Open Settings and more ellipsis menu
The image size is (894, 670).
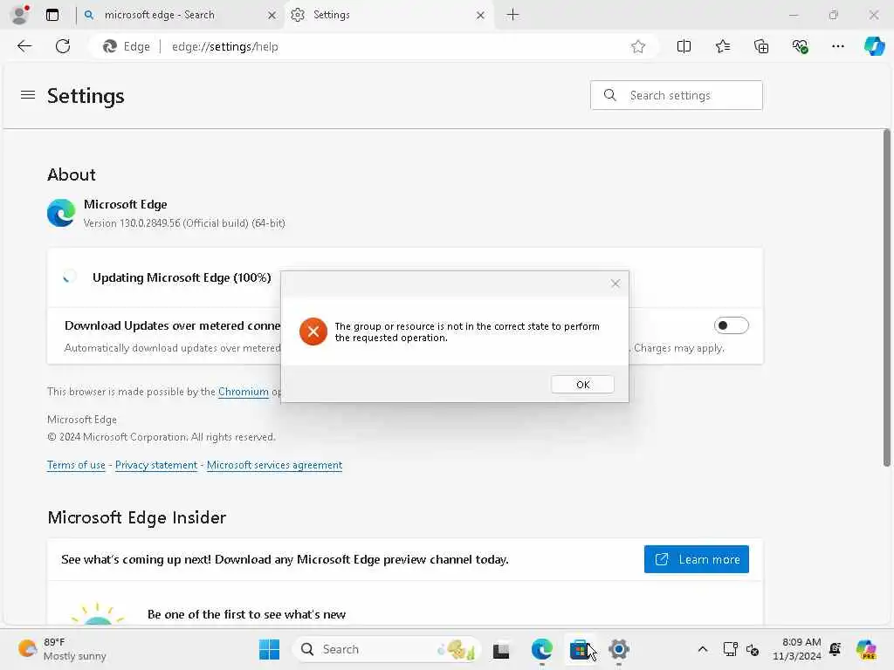(837, 47)
